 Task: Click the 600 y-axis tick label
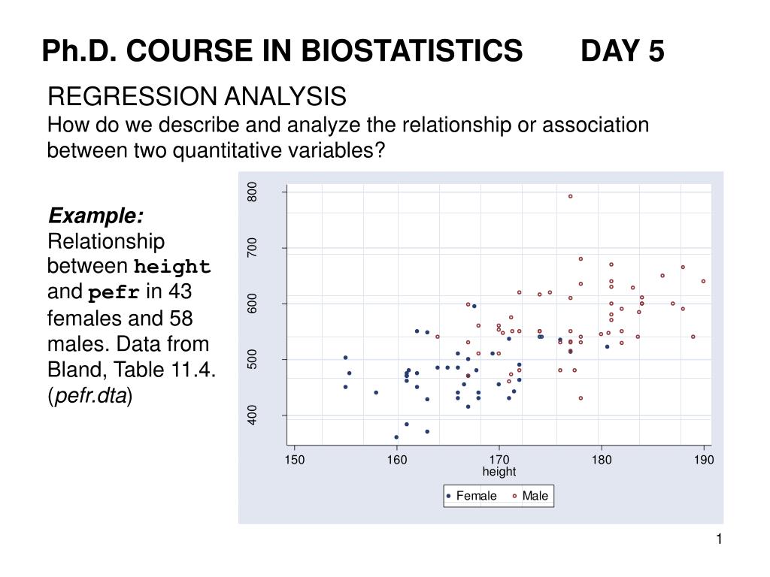(252, 304)
